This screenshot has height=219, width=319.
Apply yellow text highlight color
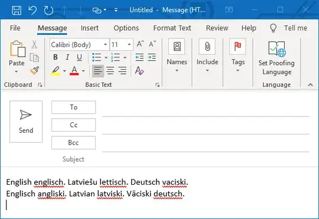click(x=56, y=71)
